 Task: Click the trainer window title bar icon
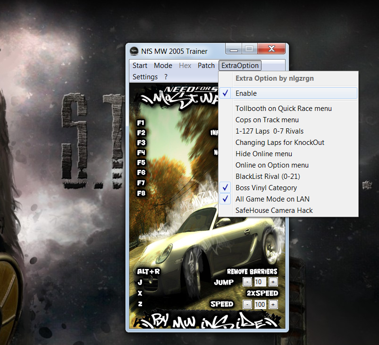coord(134,51)
